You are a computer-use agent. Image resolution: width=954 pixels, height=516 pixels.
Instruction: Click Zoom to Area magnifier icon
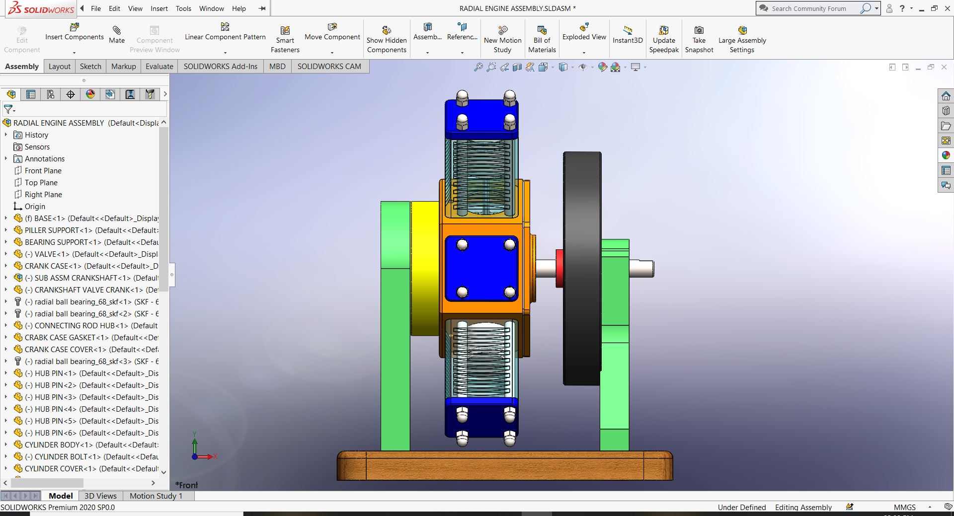(x=491, y=67)
